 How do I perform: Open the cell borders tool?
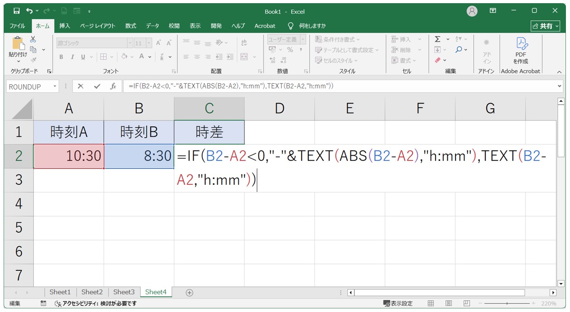pos(104,57)
